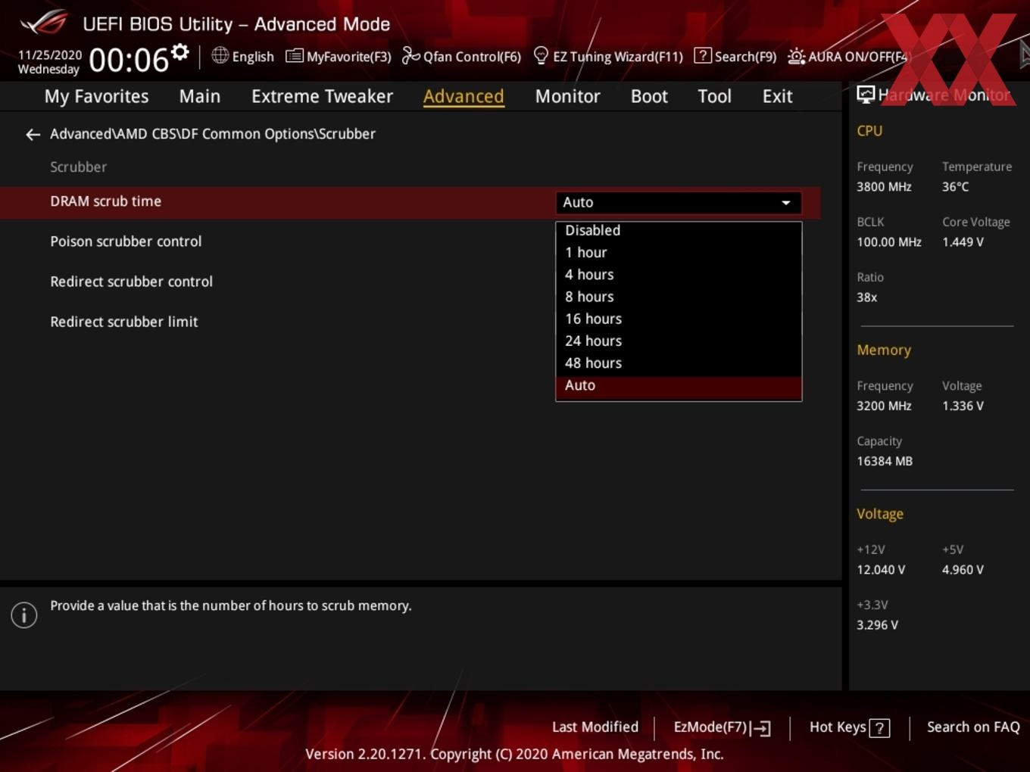Click the AURA light icon
This screenshot has width=1030, height=772.
click(796, 56)
